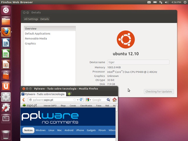This screenshot has height=141, width=188.
Task: Open System Settings gear in launcher
Action: click(x=6, y=97)
